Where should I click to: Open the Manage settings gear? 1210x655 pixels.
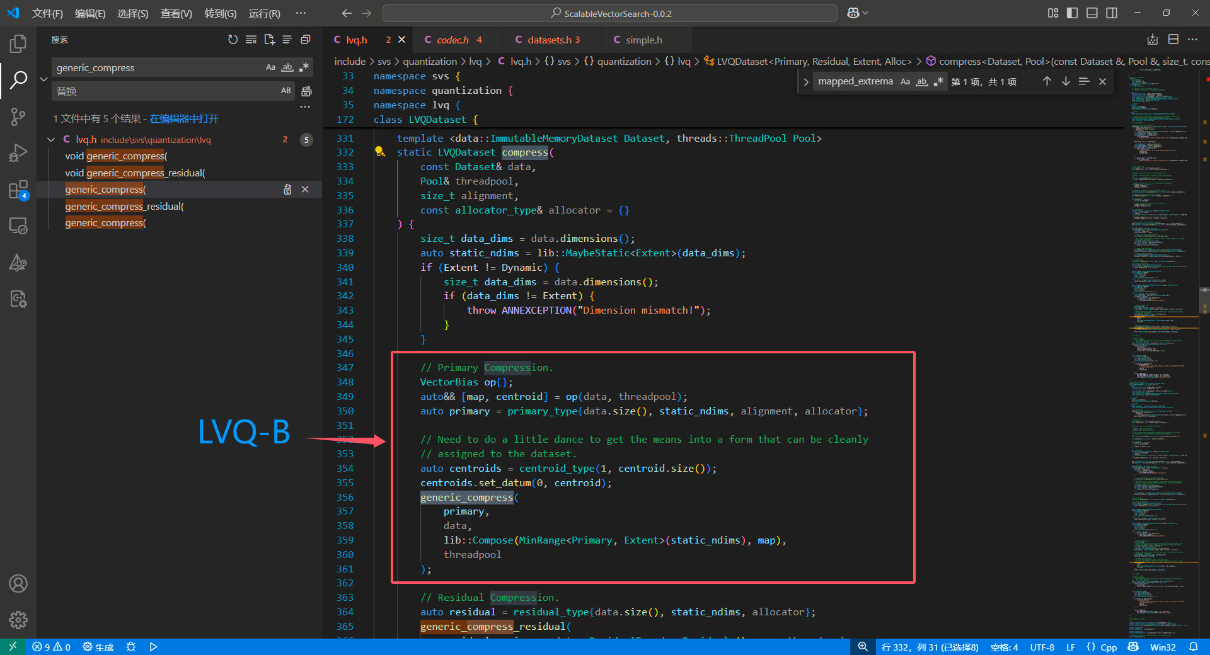[x=18, y=620]
